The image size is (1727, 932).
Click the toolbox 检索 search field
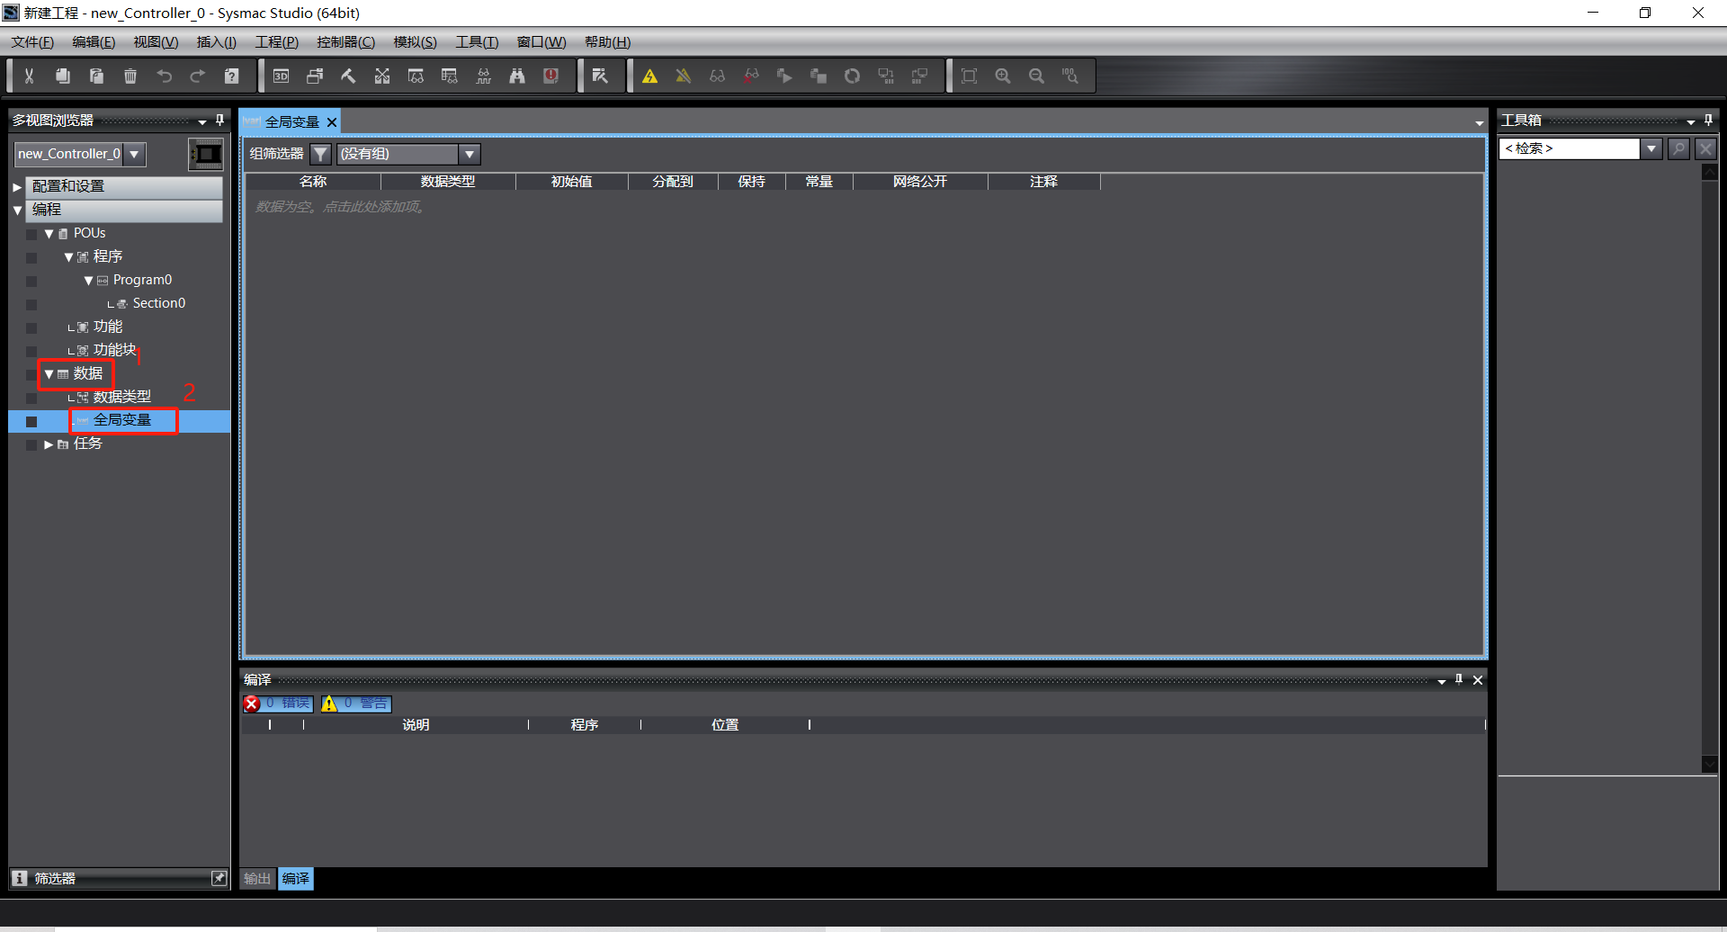pos(1570,148)
